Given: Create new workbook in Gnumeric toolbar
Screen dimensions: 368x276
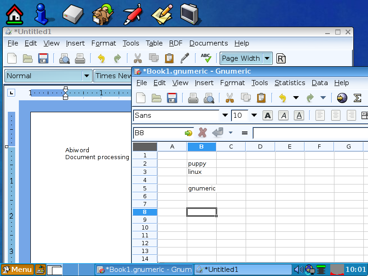Looking at the screenshot, I should point(141,98).
